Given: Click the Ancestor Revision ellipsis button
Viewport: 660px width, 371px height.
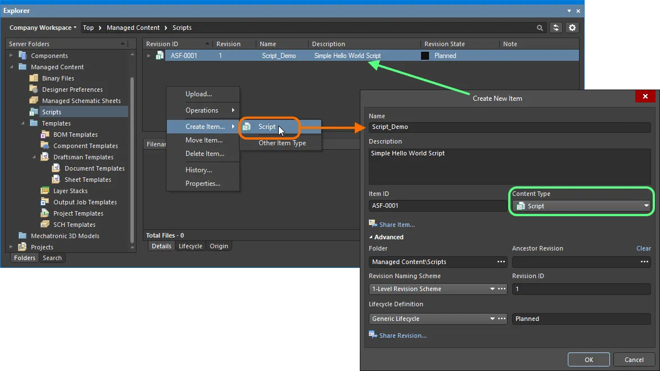Looking at the screenshot, I should (644, 262).
